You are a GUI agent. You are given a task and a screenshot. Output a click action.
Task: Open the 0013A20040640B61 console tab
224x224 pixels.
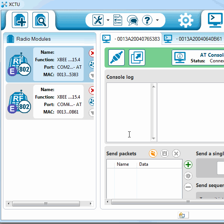pyautogui.click(x=193, y=39)
